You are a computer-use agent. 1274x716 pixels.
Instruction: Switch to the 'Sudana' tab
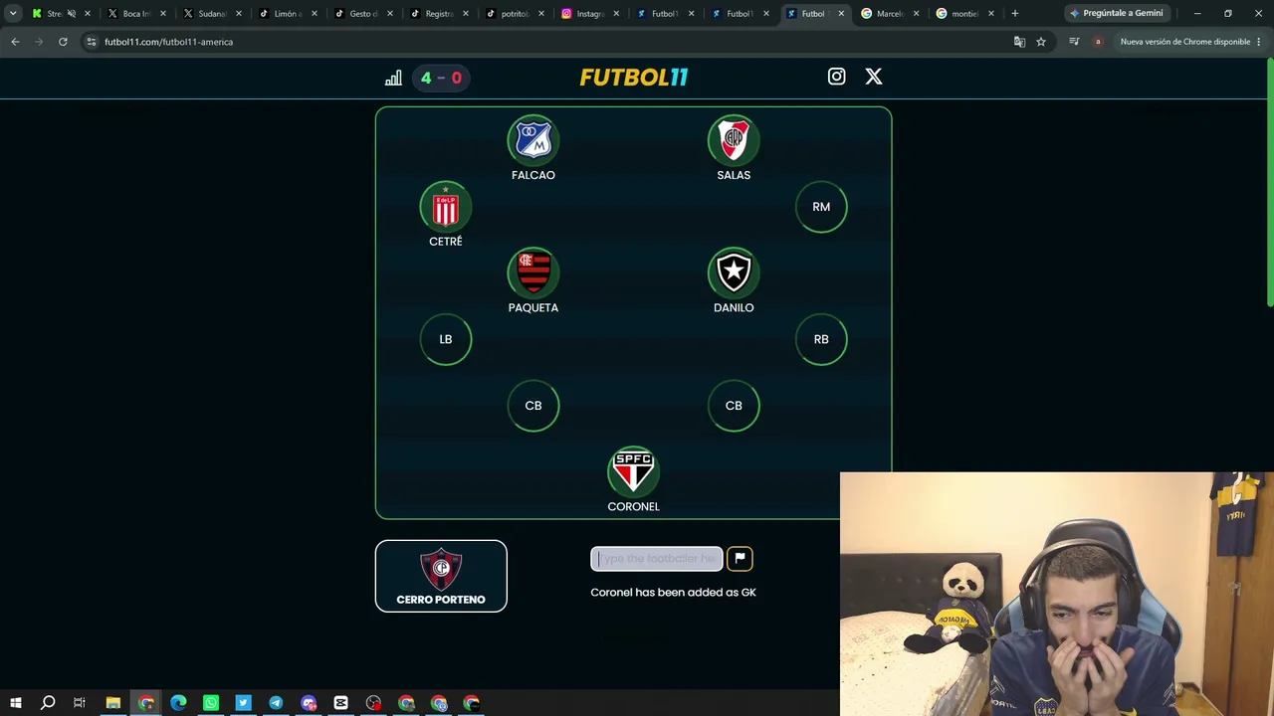pyautogui.click(x=211, y=14)
